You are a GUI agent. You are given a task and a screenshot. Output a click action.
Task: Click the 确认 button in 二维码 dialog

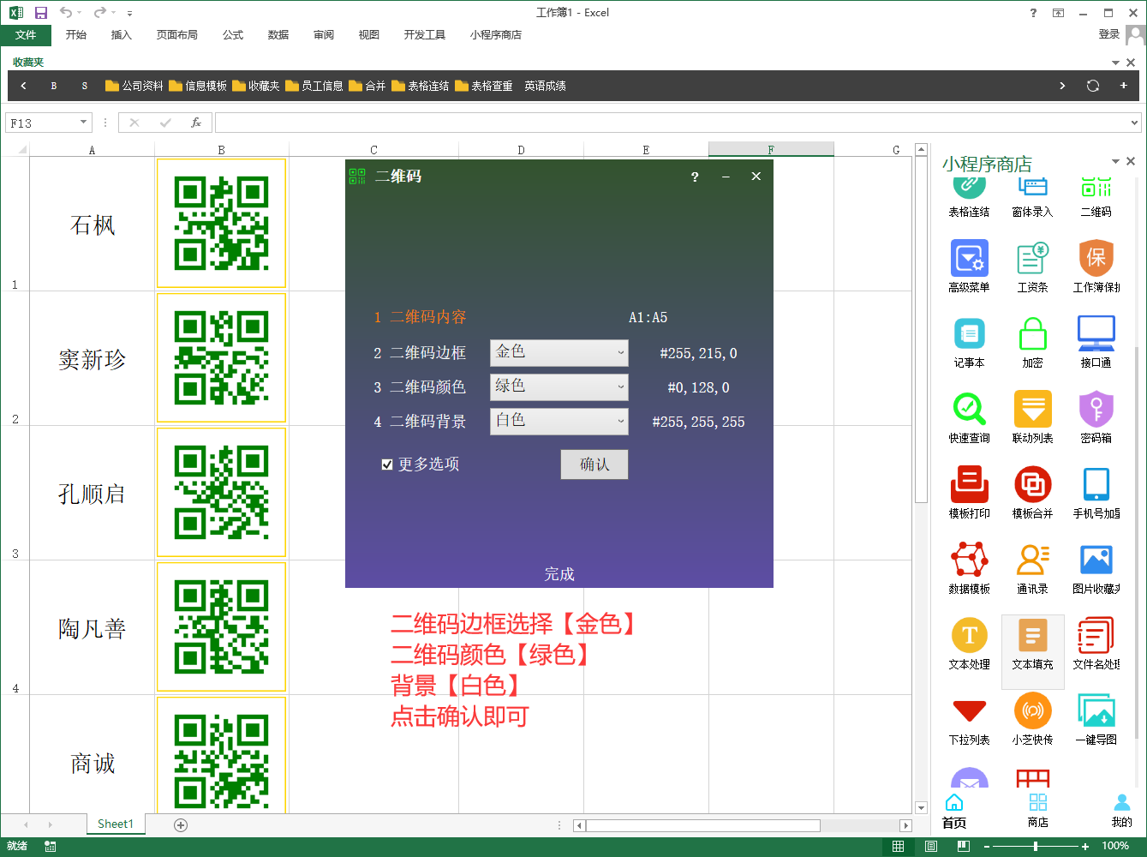[x=594, y=464]
